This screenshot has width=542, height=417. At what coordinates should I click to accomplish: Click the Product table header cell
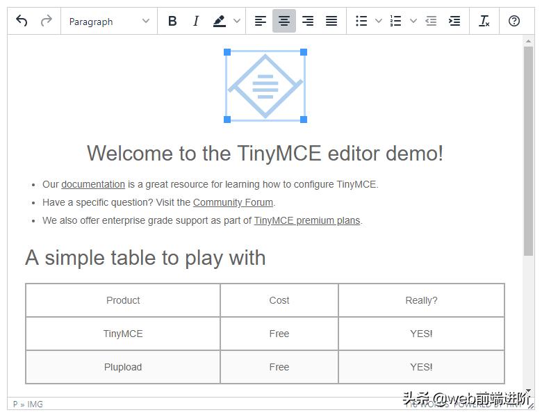tap(123, 300)
